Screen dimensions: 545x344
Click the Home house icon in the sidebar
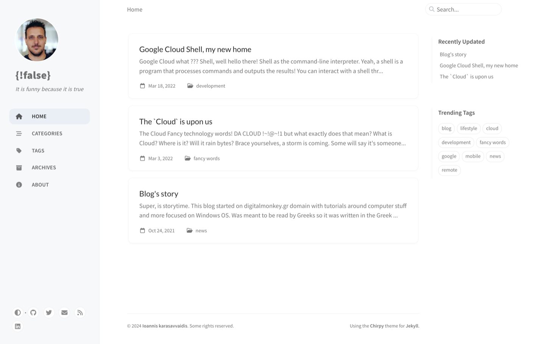(x=19, y=117)
